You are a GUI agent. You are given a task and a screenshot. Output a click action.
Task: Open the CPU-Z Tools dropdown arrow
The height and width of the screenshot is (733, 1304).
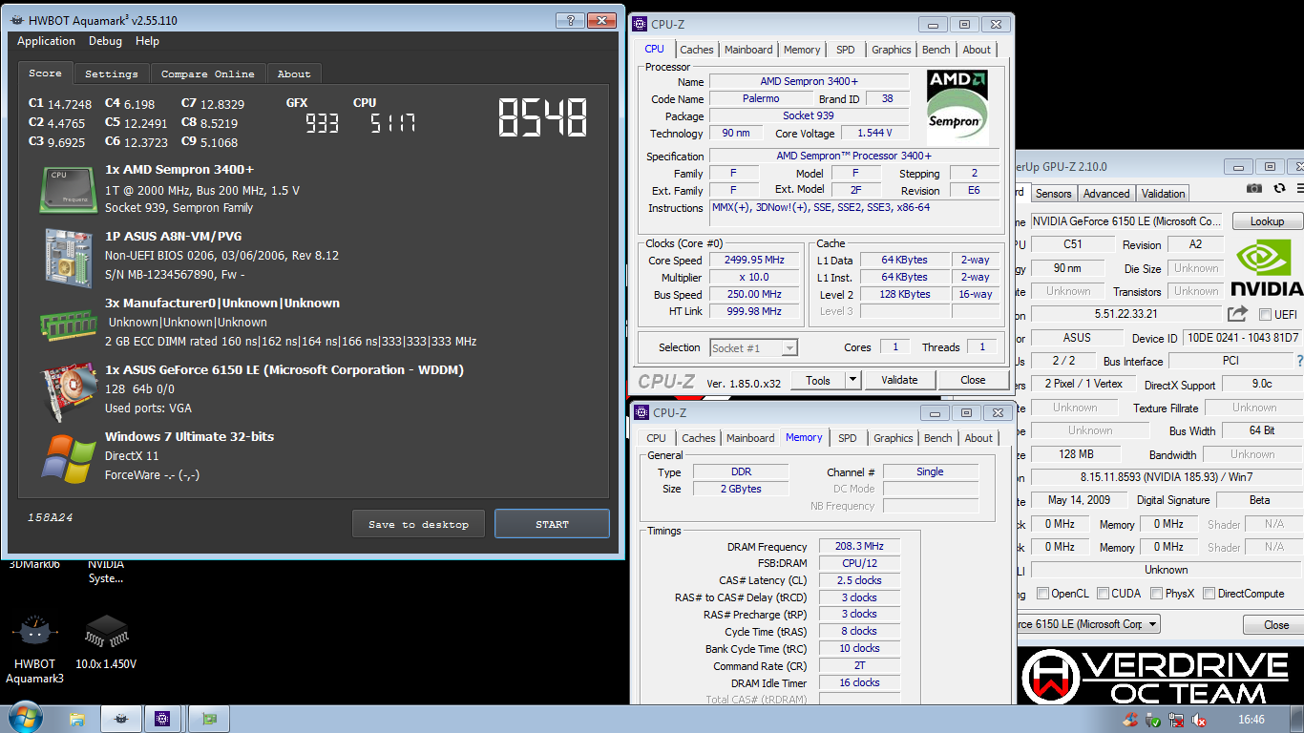tap(852, 380)
